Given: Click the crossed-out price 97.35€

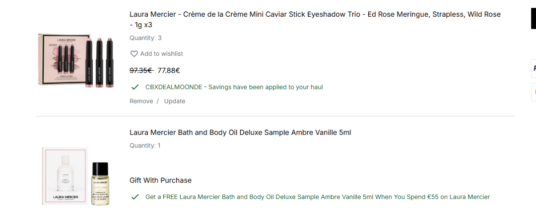Looking at the screenshot, I should 141,71.
